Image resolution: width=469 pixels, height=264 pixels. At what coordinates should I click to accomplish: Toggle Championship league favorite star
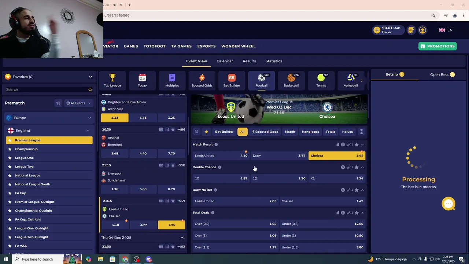pos(10,149)
